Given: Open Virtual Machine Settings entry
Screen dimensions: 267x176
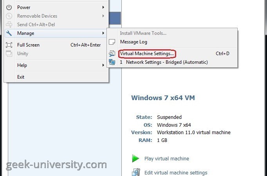Looking at the screenshot, I should (172, 54).
